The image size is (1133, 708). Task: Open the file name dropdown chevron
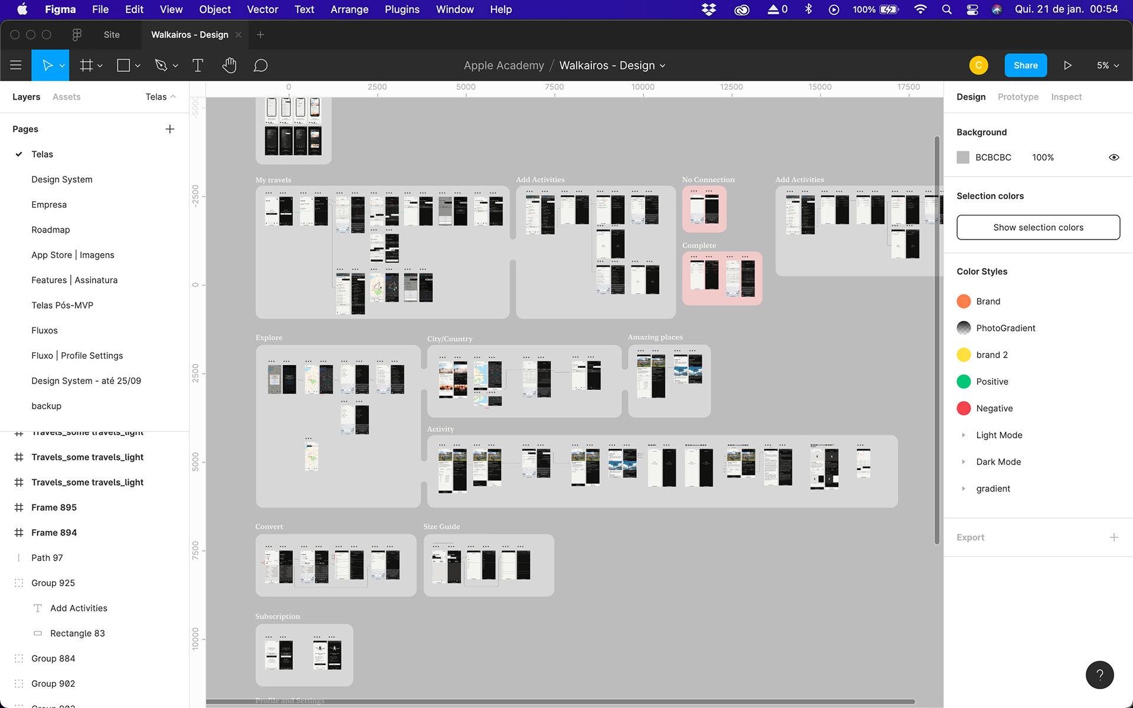click(x=663, y=65)
